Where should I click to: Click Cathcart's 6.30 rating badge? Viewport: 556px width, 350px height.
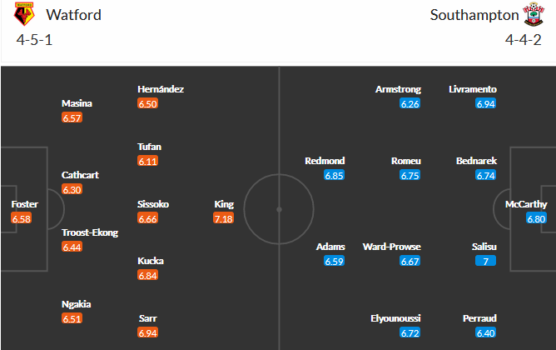(x=72, y=189)
